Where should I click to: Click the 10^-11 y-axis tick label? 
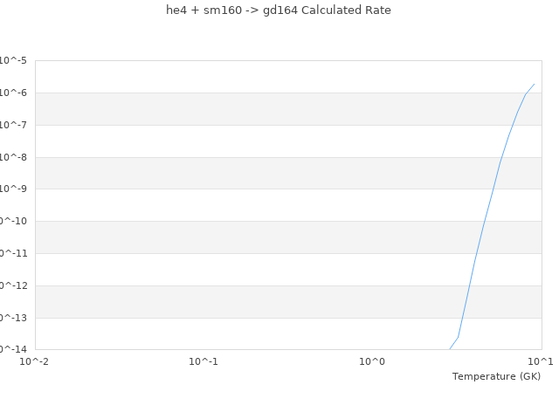pos(13,253)
